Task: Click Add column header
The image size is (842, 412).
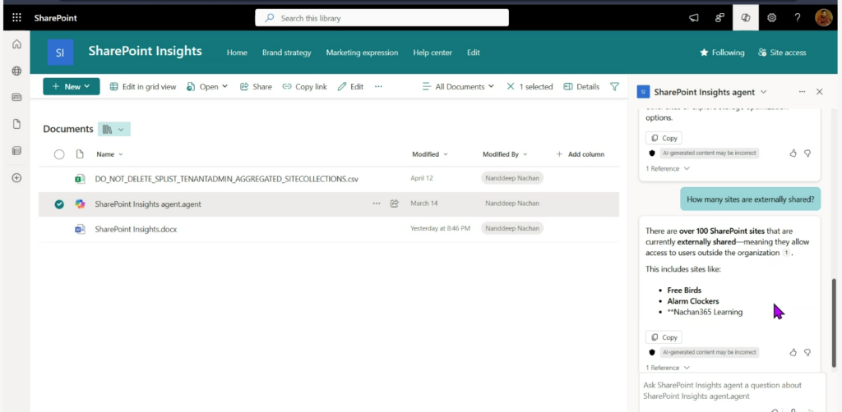Action: (580, 154)
